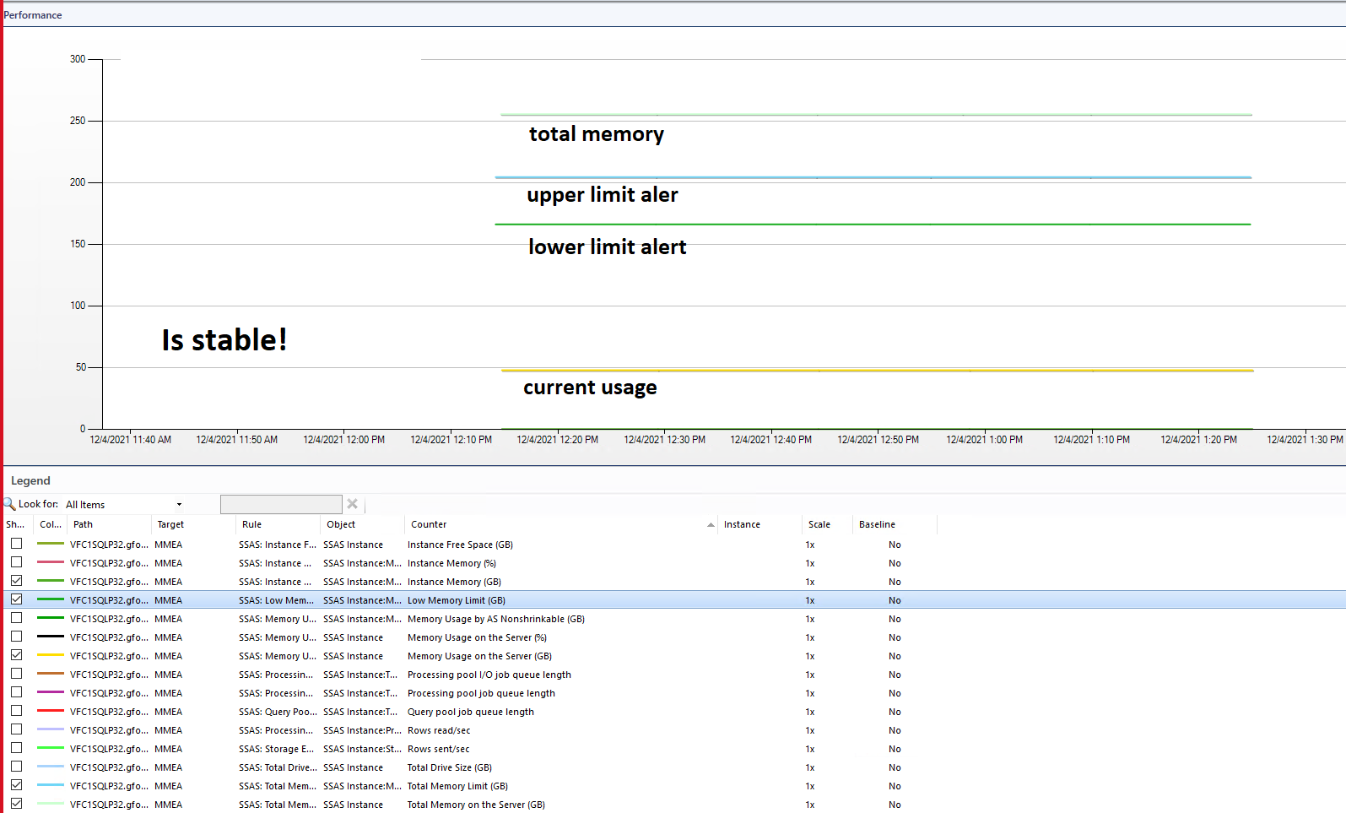Sort by the Instance column header
The height and width of the screenshot is (813, 1346).
pyautogui.click(x=759, y=524)
